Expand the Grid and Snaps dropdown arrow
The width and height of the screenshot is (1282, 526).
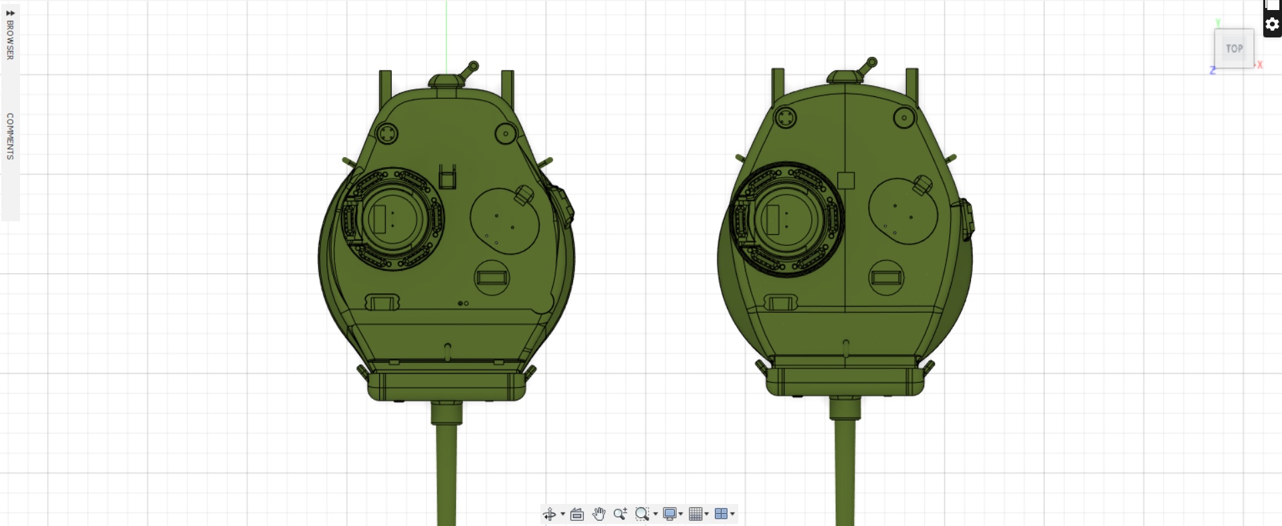pos(707,514)
